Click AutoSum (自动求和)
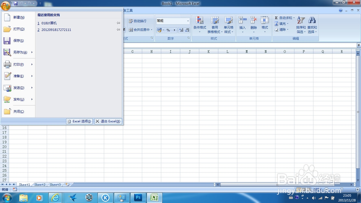Viewport: 361px width, 203px height. coord(283,18)
